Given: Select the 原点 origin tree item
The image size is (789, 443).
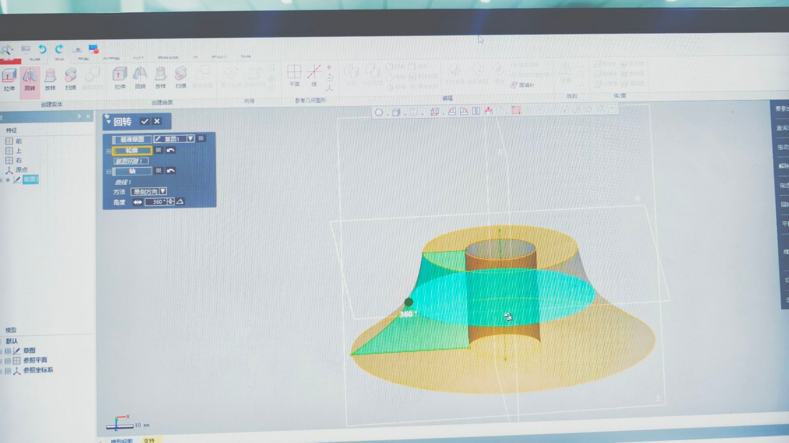Looking at the screenshot, I should click(x=21, y=169).
